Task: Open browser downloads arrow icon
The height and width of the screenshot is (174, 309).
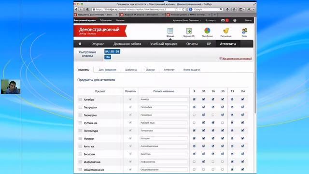Action: pos(227,9)
